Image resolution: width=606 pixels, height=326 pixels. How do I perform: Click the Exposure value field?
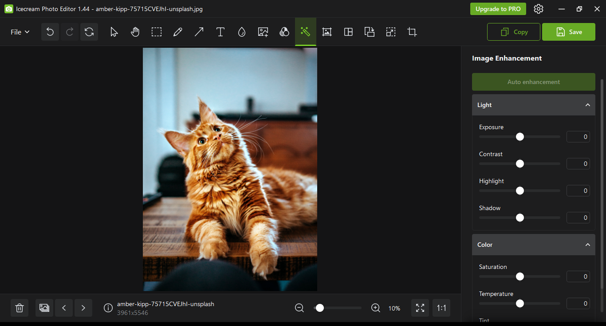pos(578,137)
